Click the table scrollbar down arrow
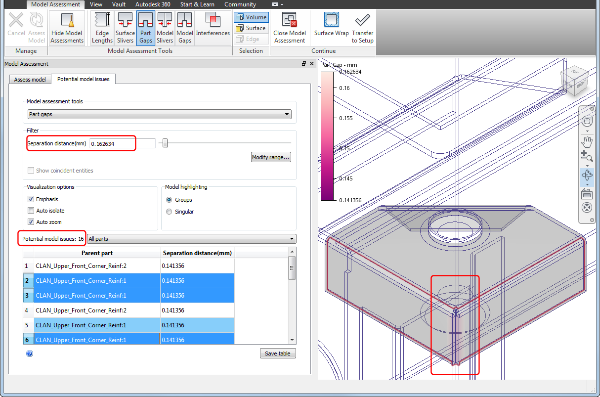600x397 pixels. point(292,340)
